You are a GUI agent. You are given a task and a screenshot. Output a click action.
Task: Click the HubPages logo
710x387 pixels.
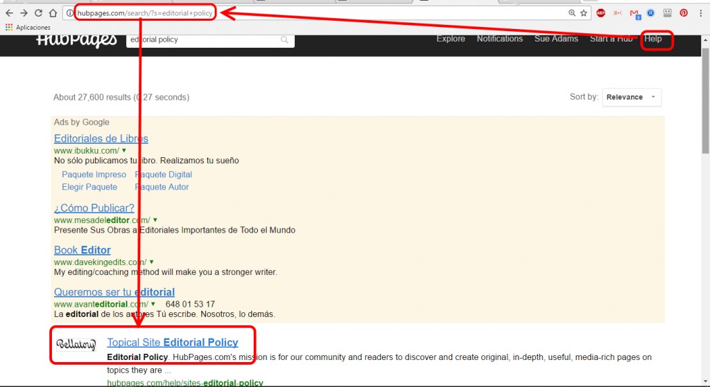[x=76, y=41]
